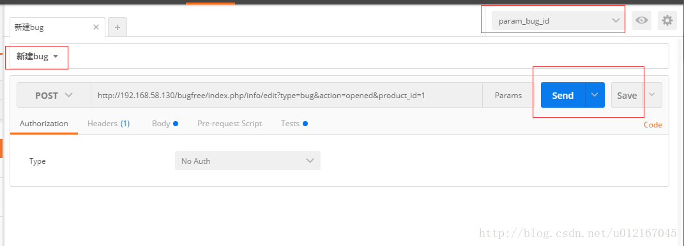The image size is (684, 246).
Task: Click the request URL field
Action: [x=286, y=96]
